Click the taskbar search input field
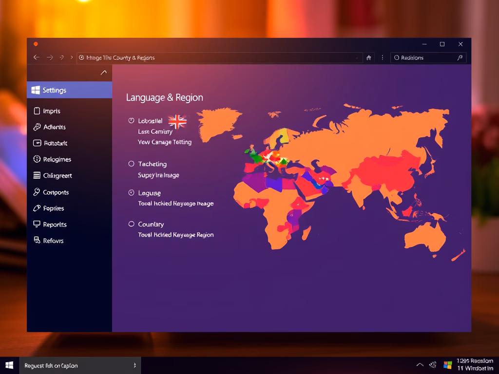499x374 pixels. pyautogui.click(x=78, y=365)
